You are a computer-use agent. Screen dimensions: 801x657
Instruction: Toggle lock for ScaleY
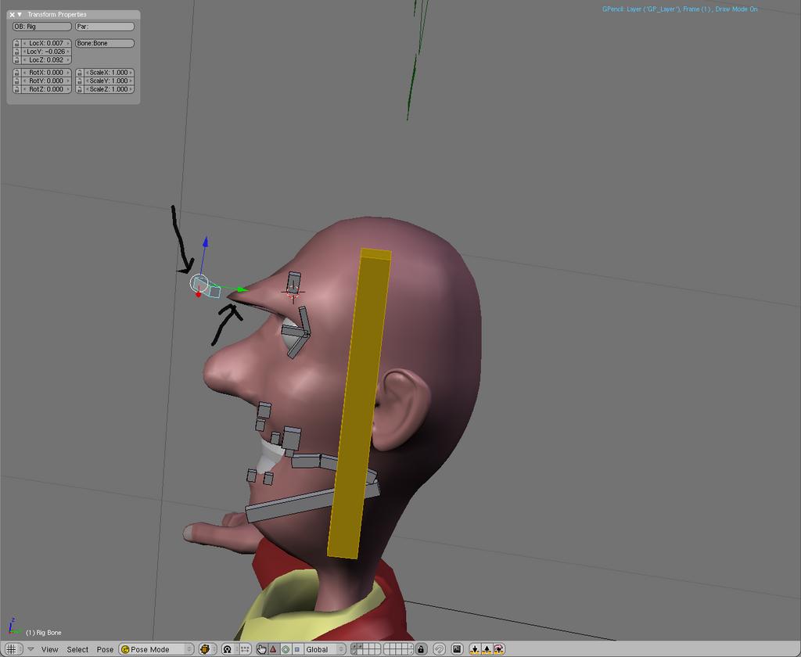(x=80, y=81)
